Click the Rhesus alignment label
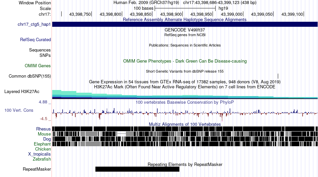The width and height of the screenshot is (318, 177). pos(44,129)
